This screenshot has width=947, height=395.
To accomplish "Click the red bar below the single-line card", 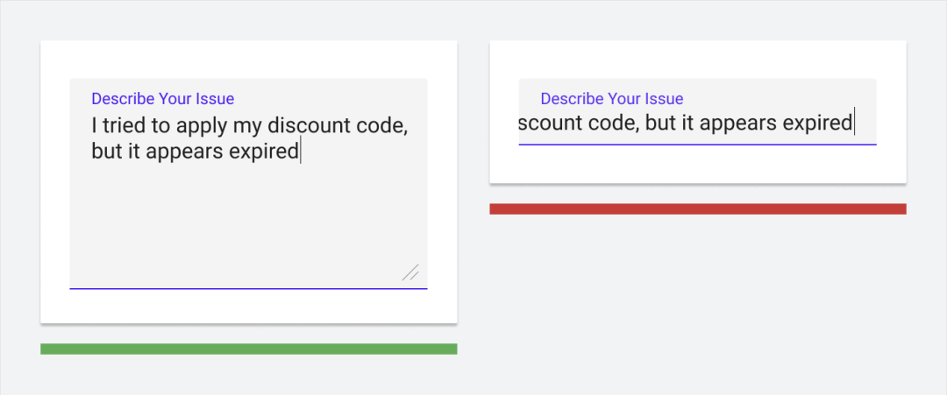I will pyautogui.click(x=697, y=208).
